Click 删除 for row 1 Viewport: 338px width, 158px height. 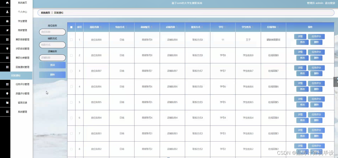tap(316, 42)
